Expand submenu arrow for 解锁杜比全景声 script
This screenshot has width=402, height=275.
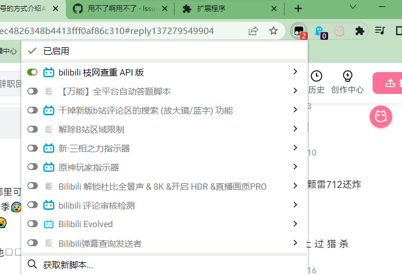pyautogui.click(x=295, y=186)
